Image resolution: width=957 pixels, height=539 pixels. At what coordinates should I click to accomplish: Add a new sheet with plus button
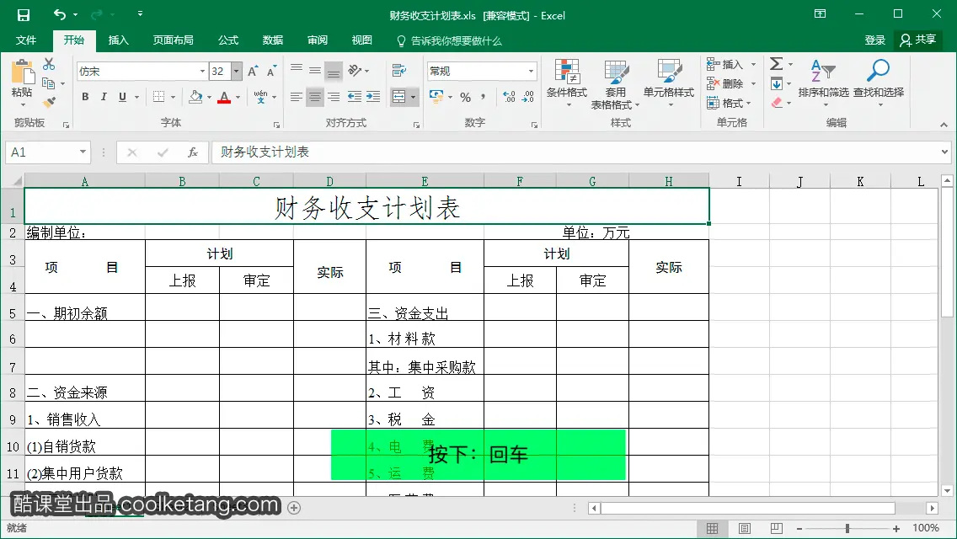click(294, 508)
